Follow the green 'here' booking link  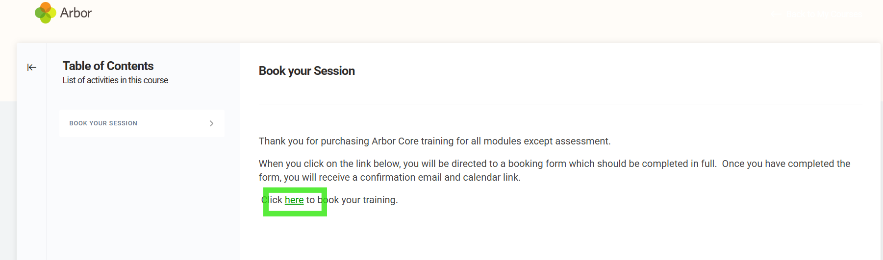pyautogui.click(x=294, y=200)
